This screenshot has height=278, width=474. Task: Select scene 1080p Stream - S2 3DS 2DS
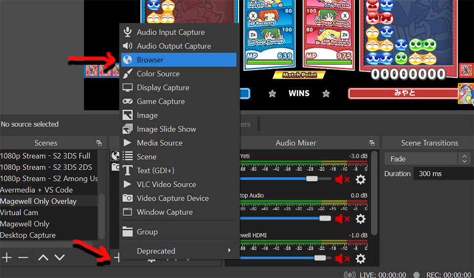pos(49,167)
